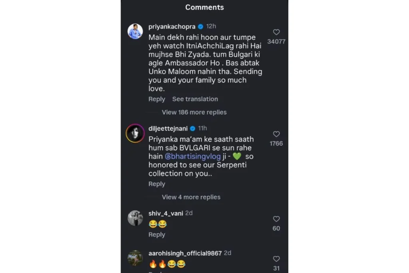
Task: Click the verified badge next to priyankachopra
Action: 201,26
